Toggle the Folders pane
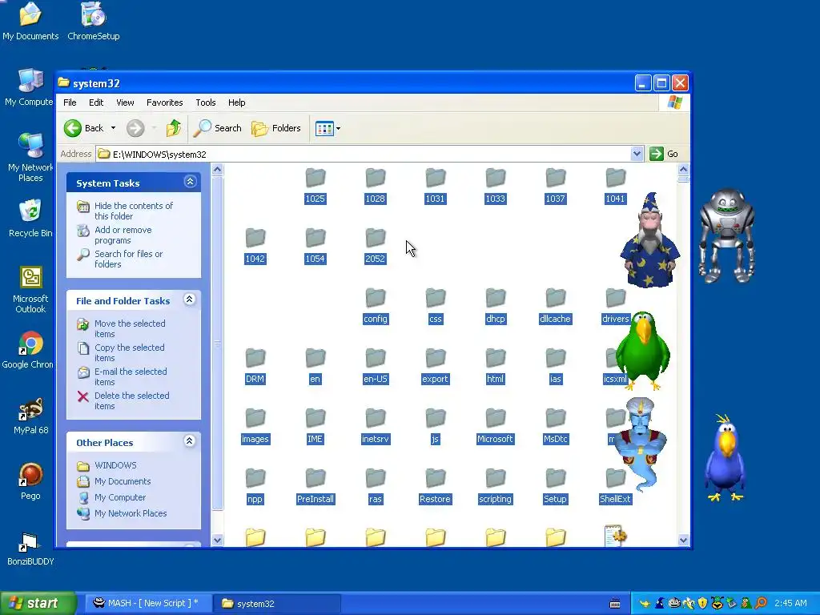The width and height of the screenshot is (820, 615). pyautogui.click(x=276, y=128)
